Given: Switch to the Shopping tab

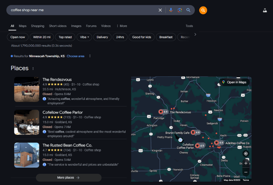Looking at the screenshot, I should [x=38, y=26].
